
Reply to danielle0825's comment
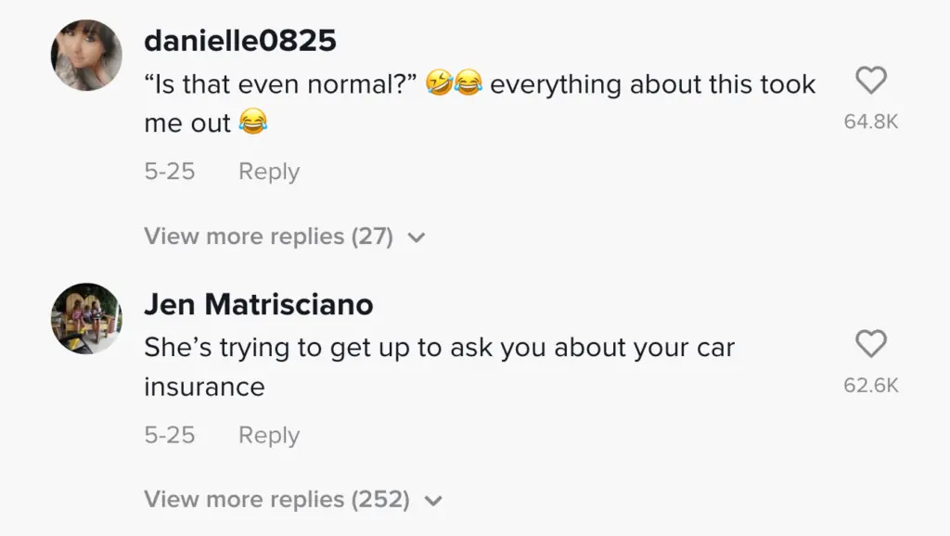[269, 172]
